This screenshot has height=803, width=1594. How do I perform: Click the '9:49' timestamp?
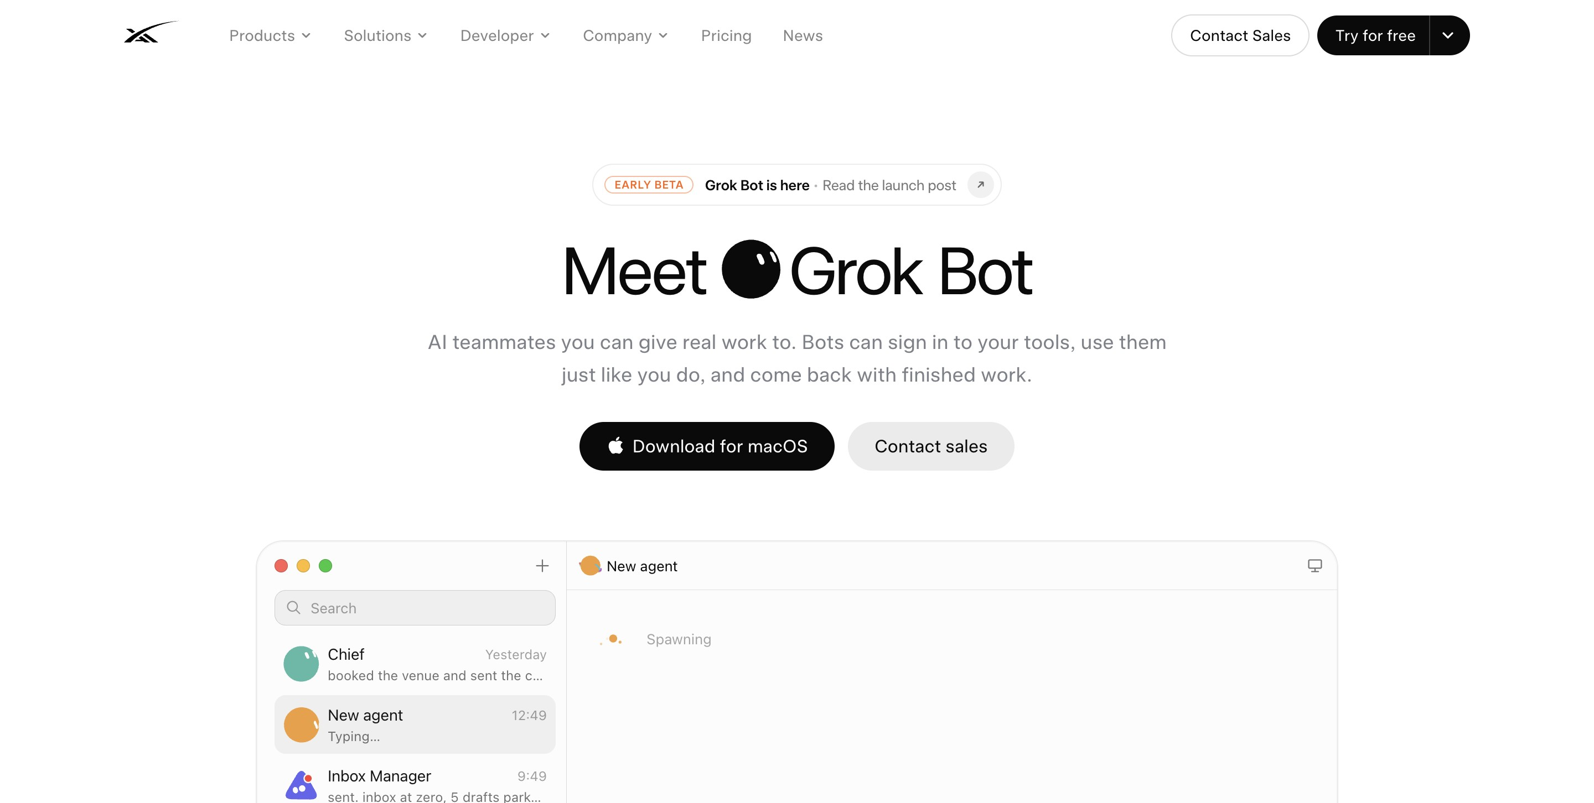[x=531, y=776]
